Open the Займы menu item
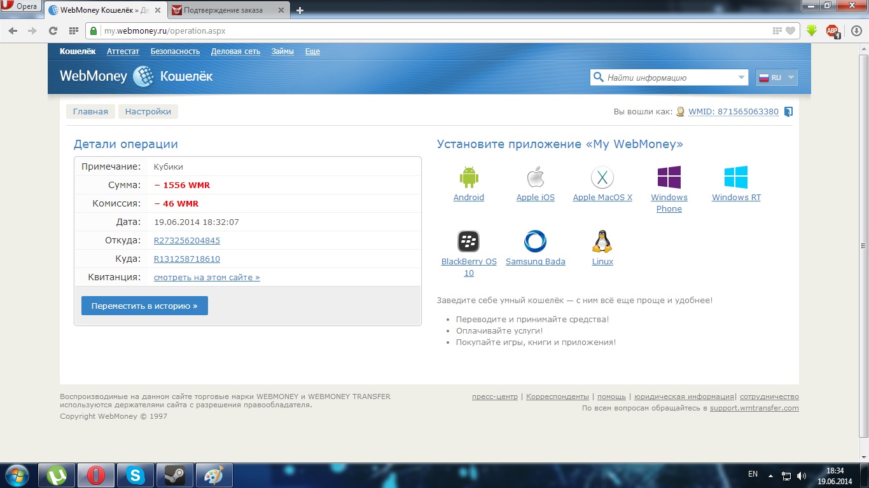Image resolution: width=869 pixels, height=488 pixels. tap(282, 51)
